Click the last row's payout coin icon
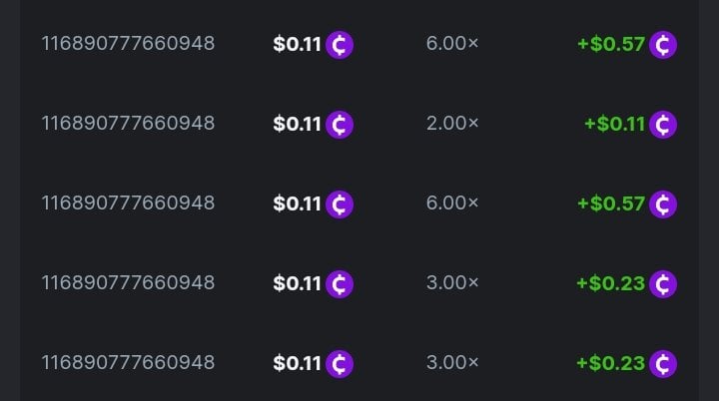The width and height of the screenshot is (719, 401). (x=663, y=364)
